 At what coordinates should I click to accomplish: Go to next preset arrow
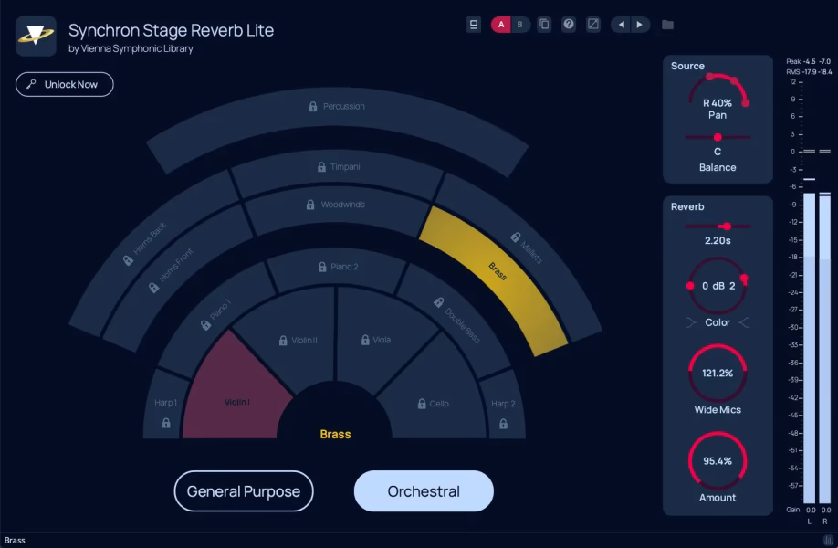tap(639, 25)
